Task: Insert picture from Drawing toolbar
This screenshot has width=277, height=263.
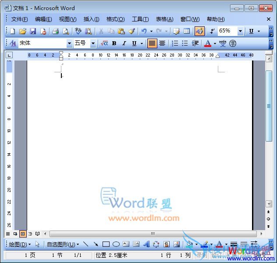Action: pyautogui.click(x=177, y=244)
